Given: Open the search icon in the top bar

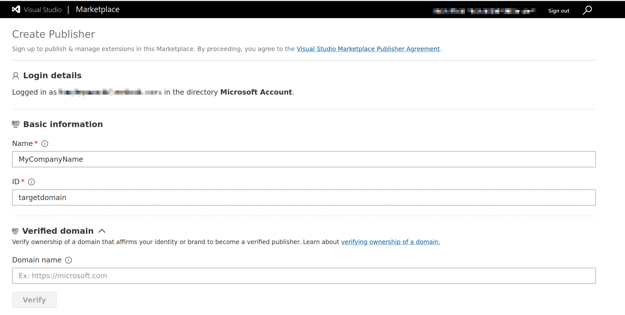Looking at the screenshot, I should click(587, 10).
